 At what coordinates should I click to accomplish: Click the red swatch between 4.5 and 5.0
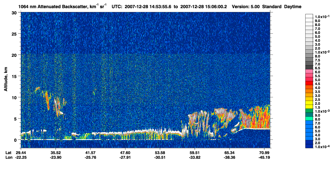pos(309,83)
